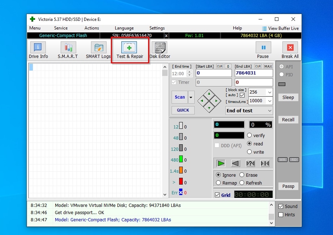Click the Recall button
This screenshot has width=333, height=235.
[x=288, y=120]
